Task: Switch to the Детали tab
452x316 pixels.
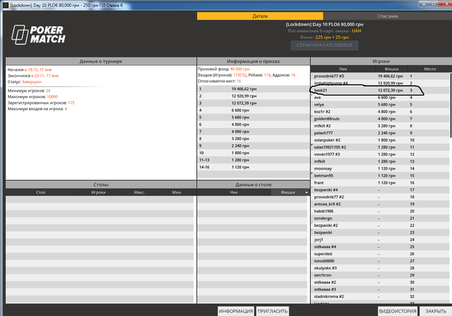Action: (260, 16)
